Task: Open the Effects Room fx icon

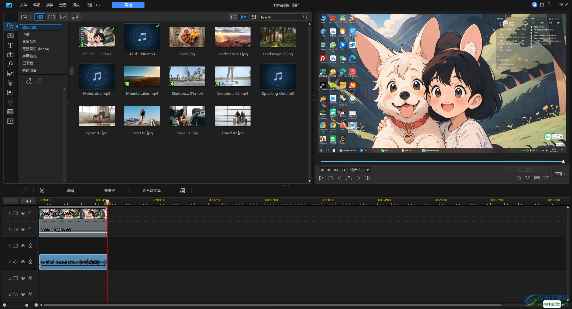Action: click(x=10, y=64)
